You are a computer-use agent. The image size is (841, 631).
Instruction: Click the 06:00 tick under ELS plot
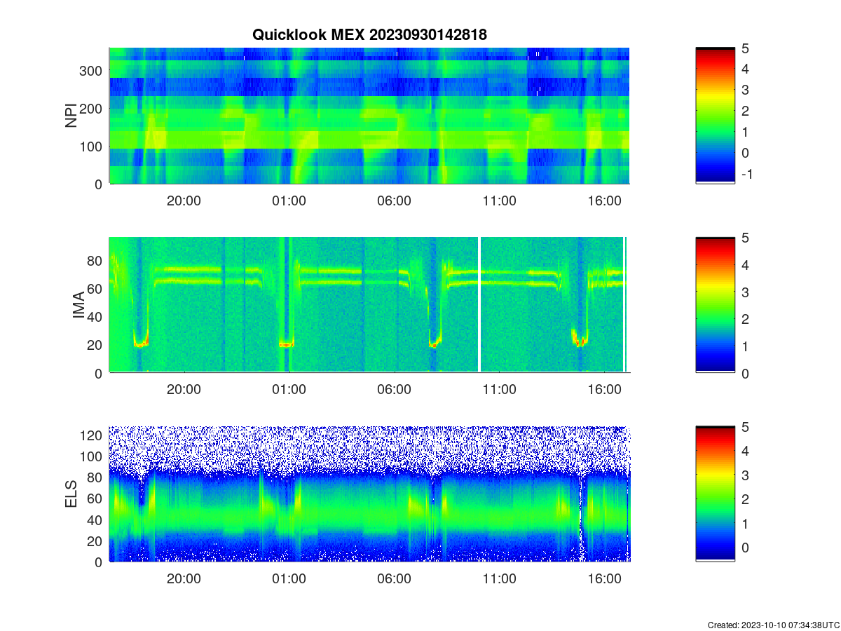[x=394, y=579]
